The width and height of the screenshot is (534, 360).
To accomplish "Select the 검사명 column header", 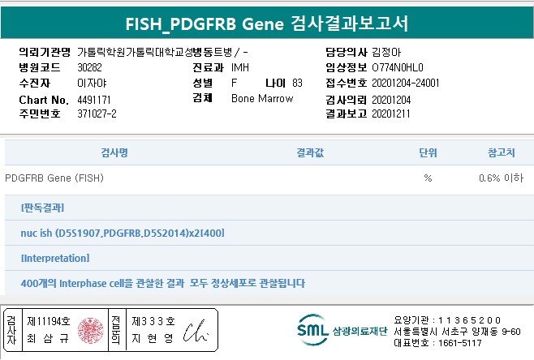I will [114, 152].
